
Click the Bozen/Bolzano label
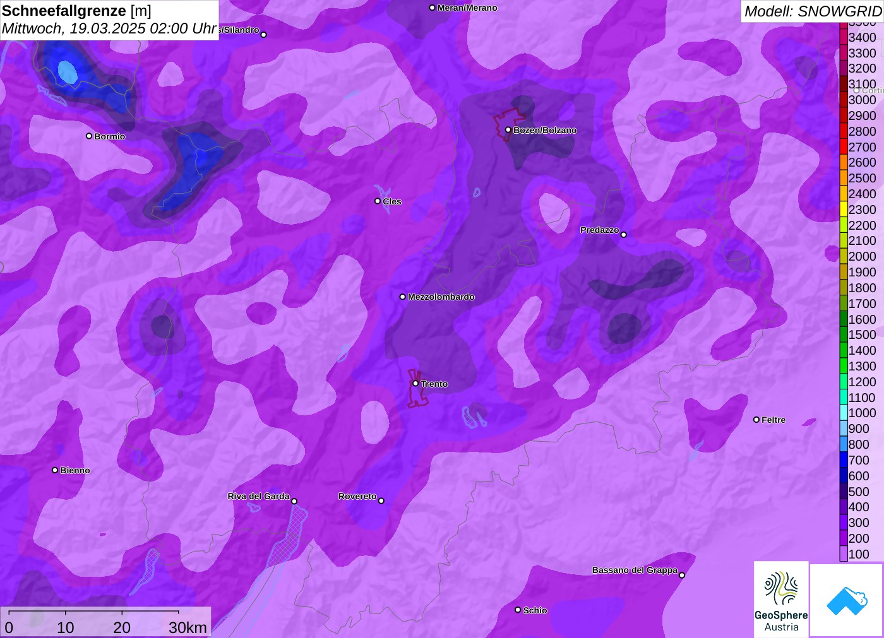(545, 130)
